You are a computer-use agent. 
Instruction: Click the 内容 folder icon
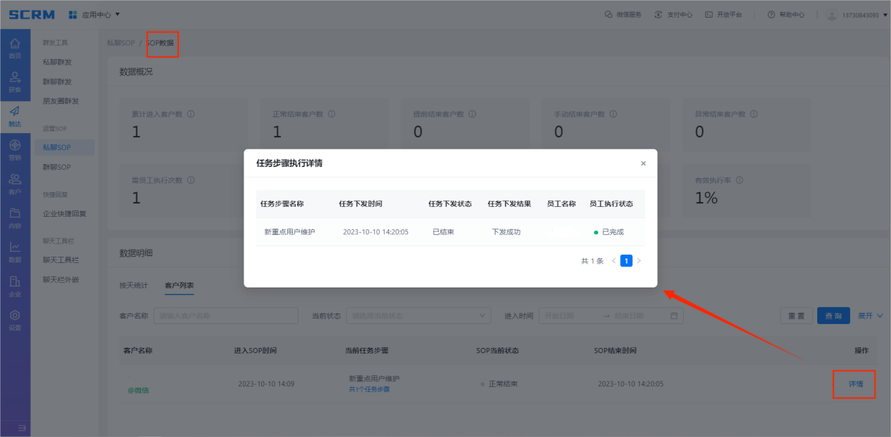(15, 217)
